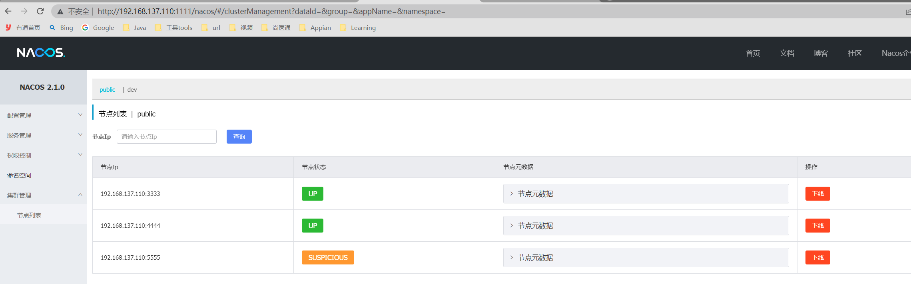Open the Appian bookmark folder
The height and width of the screenshot is (284, 911).
(315, 28)
